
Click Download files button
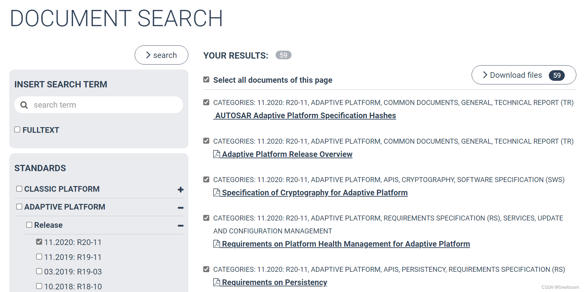524,75
